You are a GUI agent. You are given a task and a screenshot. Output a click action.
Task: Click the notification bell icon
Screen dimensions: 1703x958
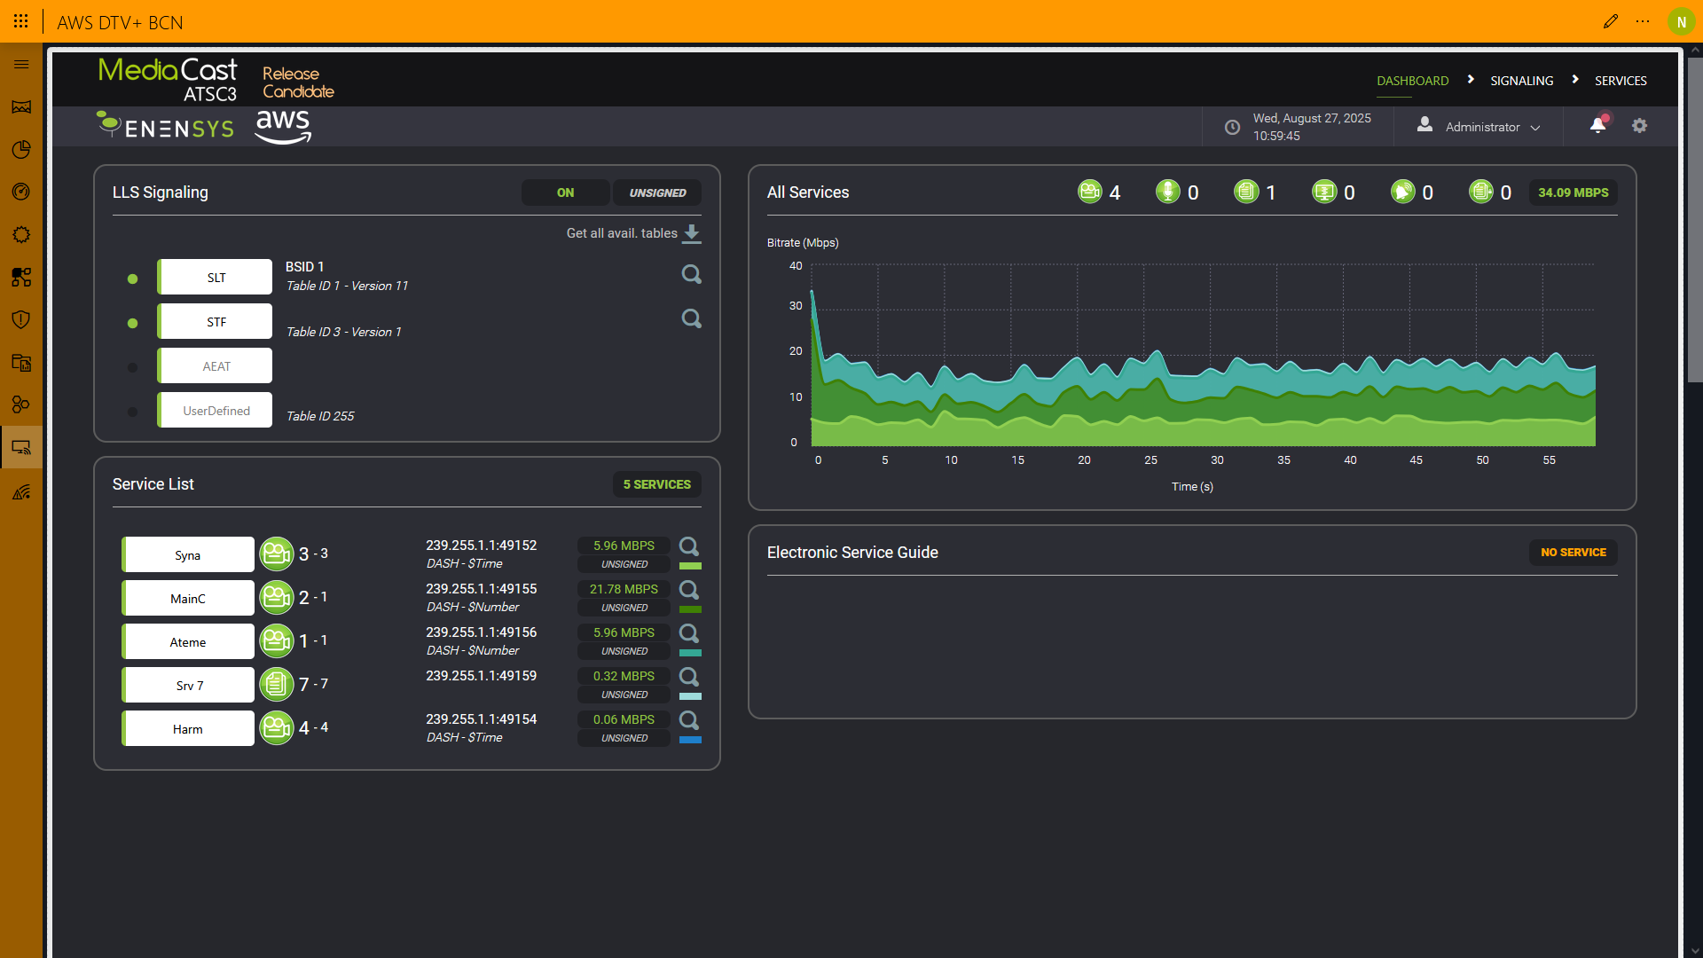coord(1597,126)
